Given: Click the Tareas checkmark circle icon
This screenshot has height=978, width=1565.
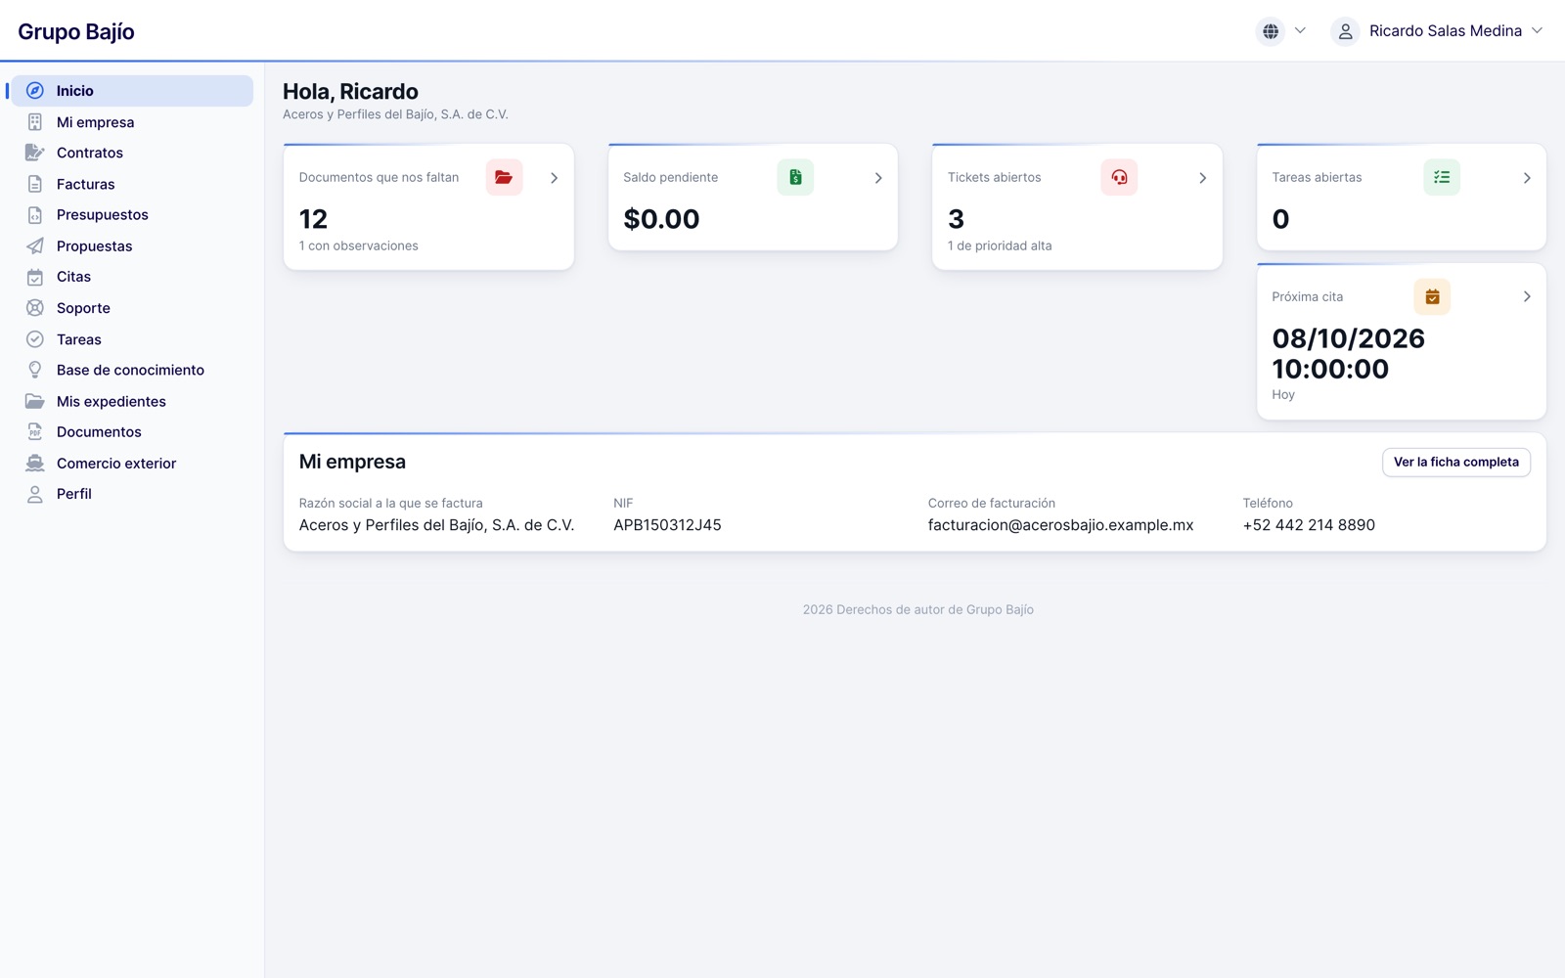Looking at the screenshot, I should [x=35, y=339].
